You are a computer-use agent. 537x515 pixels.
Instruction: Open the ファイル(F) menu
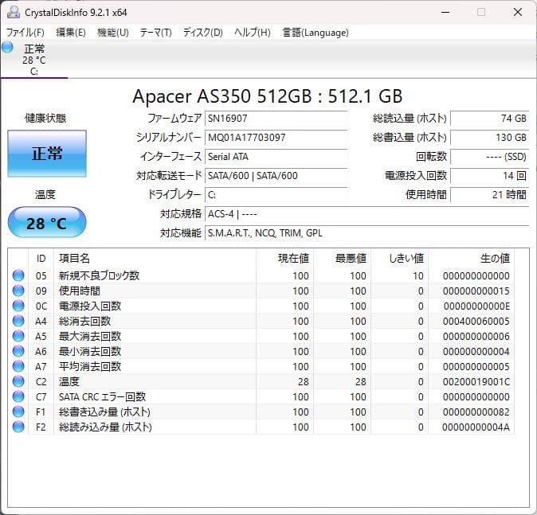25,33
